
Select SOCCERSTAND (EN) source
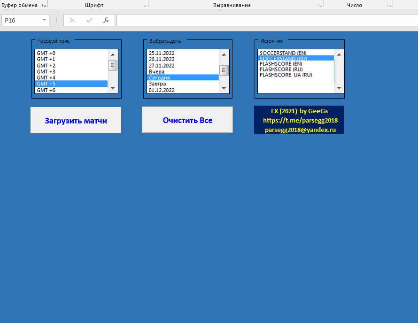[296, 53]
